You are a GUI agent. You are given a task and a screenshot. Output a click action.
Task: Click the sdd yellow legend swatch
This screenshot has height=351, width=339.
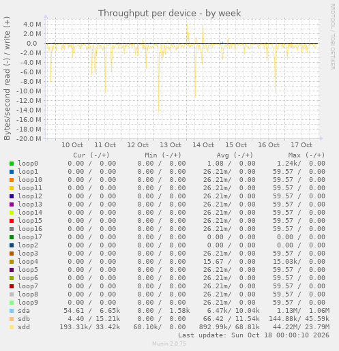click(12, 327)
